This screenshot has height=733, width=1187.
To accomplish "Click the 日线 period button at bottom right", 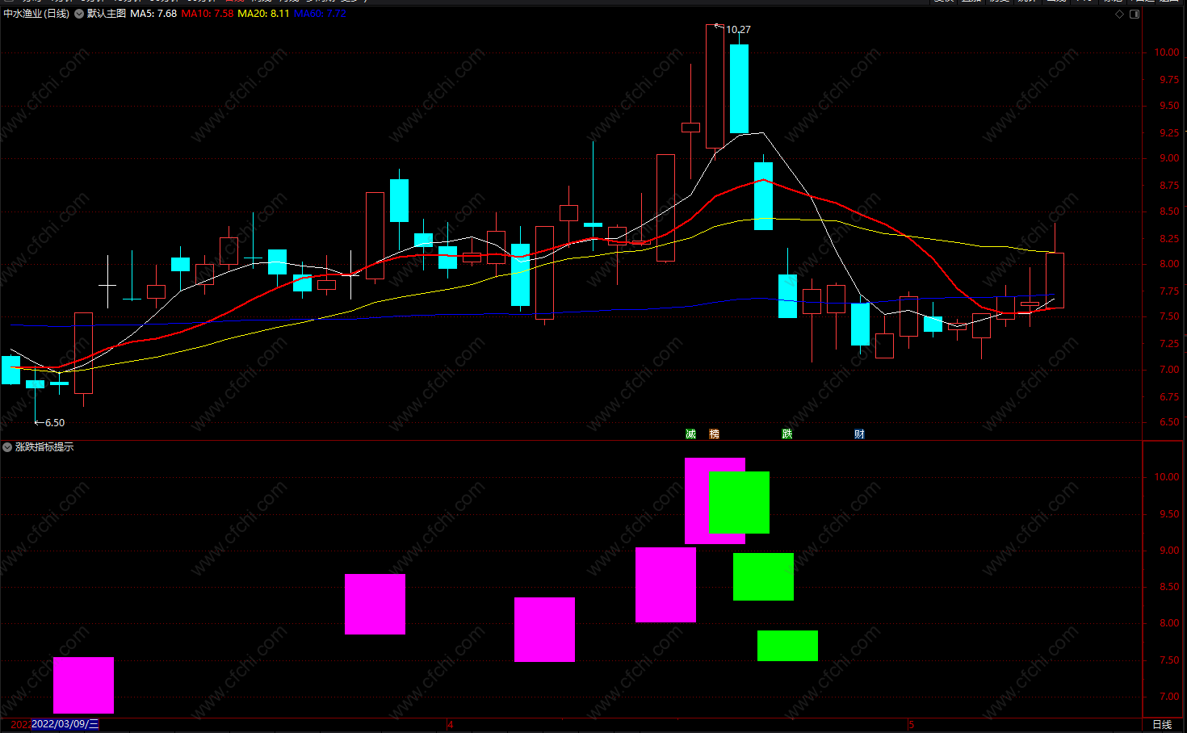I will pos(1162,724).
